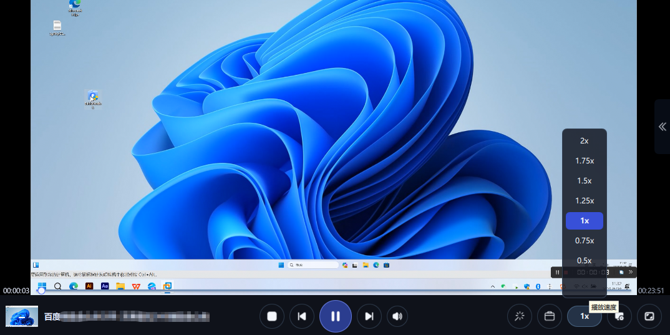
Task: Pause the playing video
Action: tap(336, 316)
